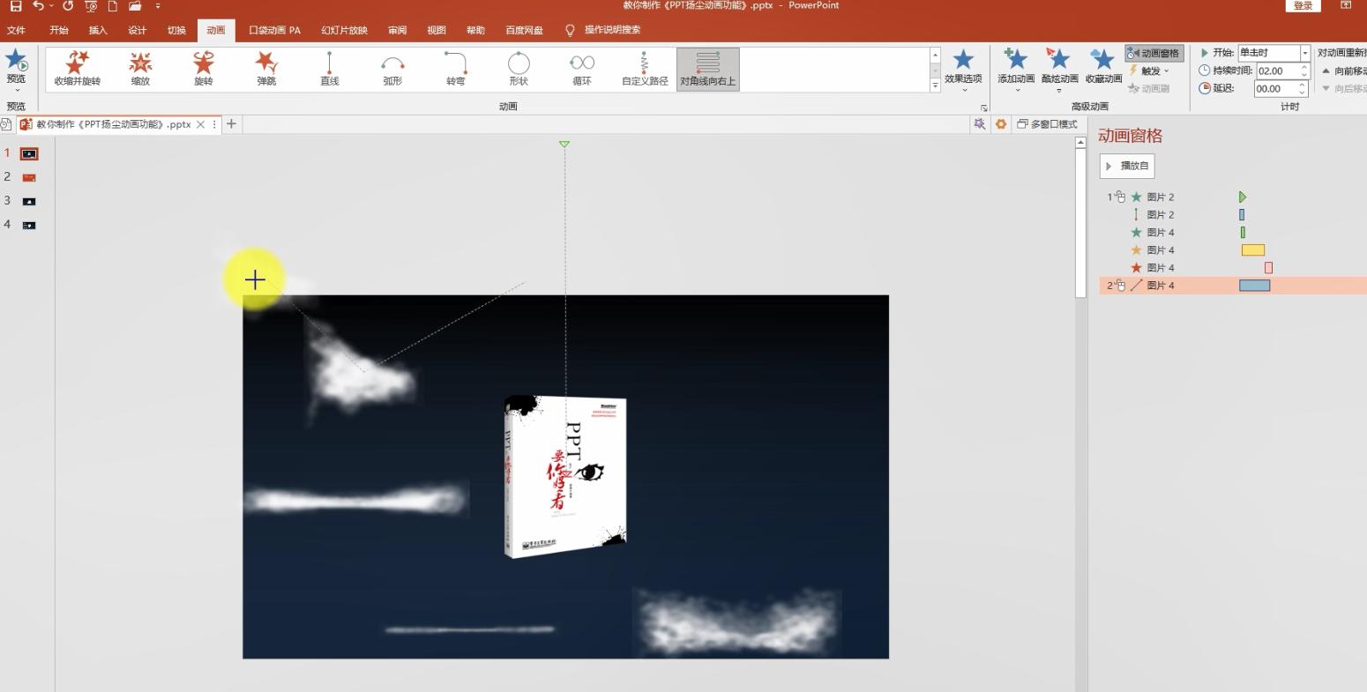
Task: Switch to the 口袋动画 PA tab
Action: coord(273,29)
